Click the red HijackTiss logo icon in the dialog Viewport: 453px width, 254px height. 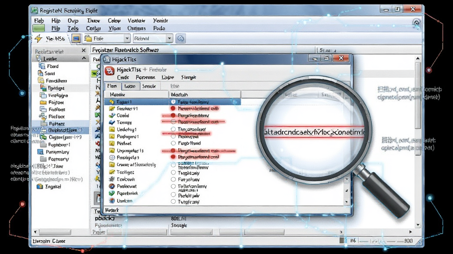[110, 71]
